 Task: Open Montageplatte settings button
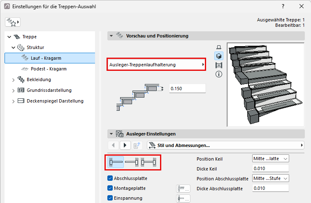[x=183, y=189]
